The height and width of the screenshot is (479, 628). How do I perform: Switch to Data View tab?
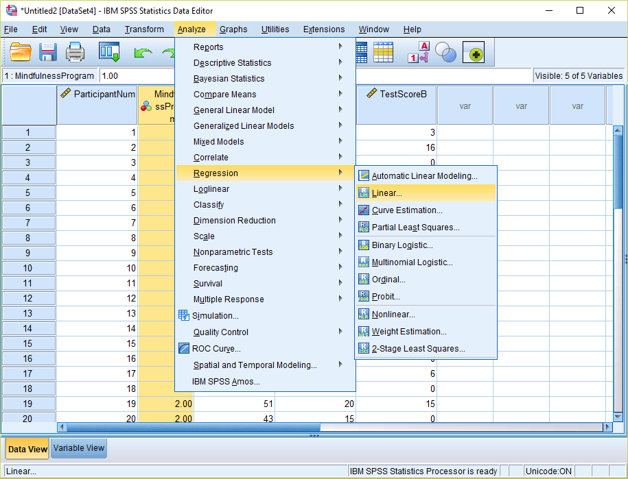point(27,450)
